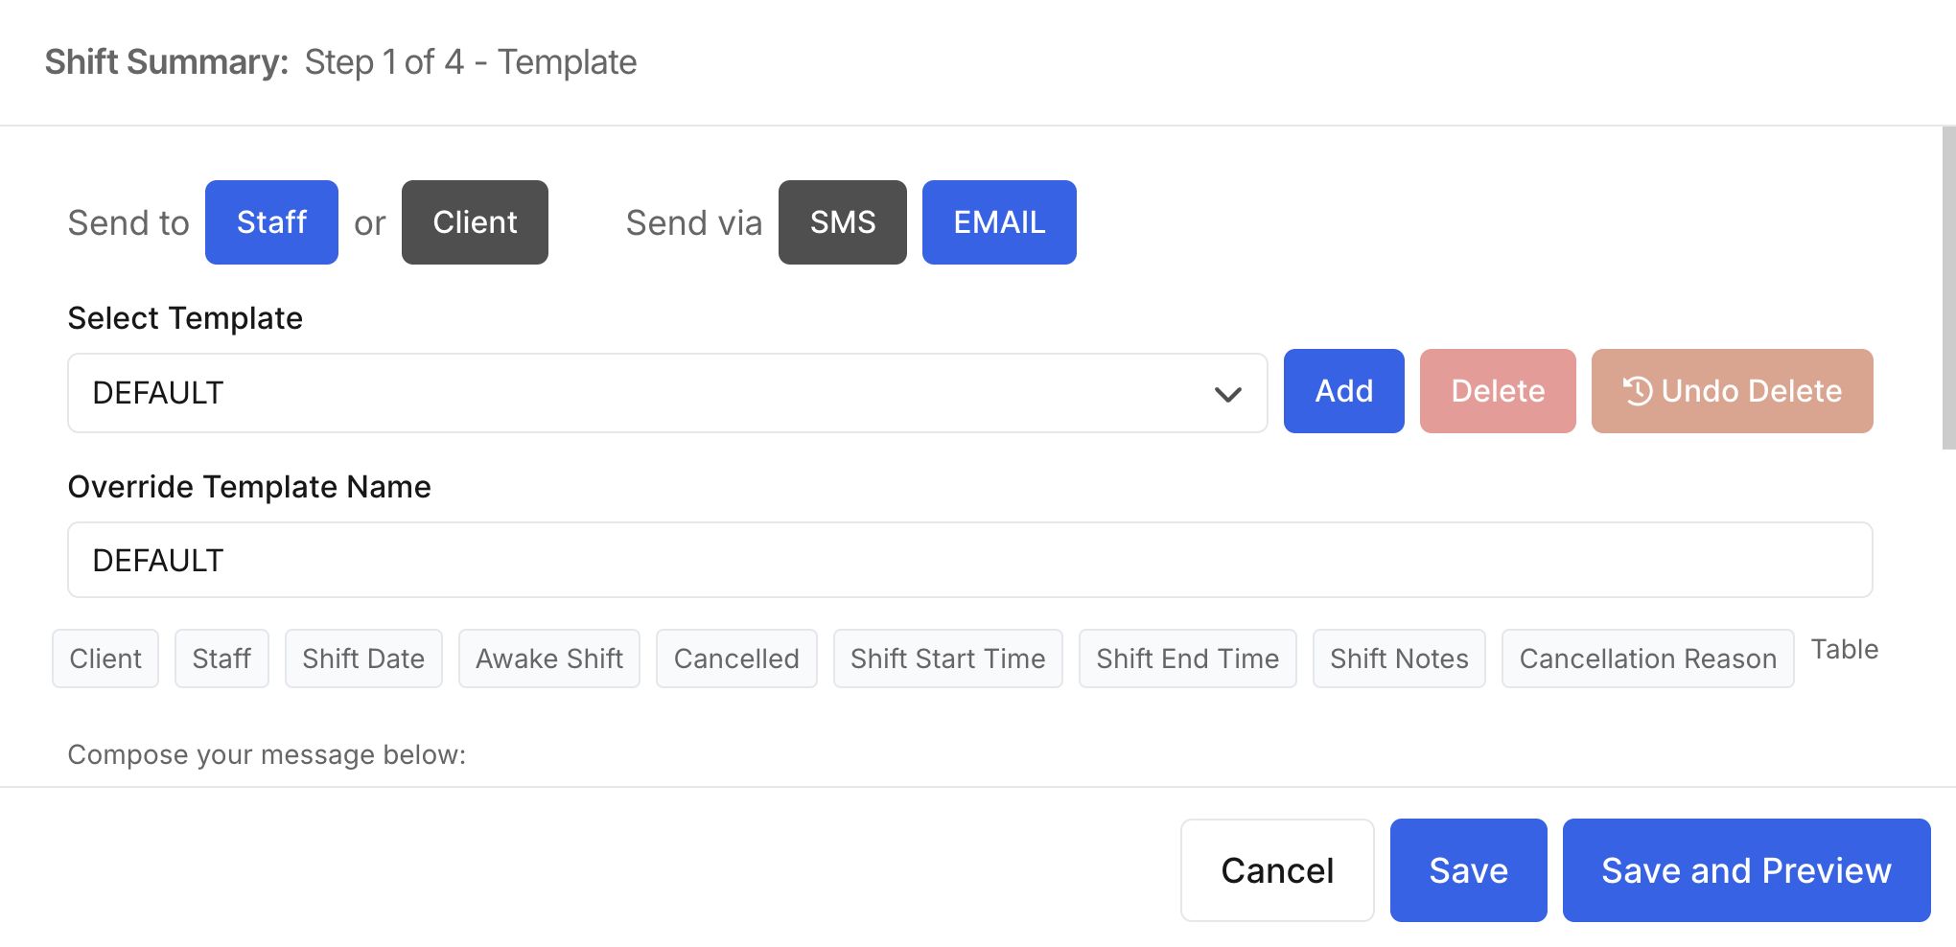The image size is (1956, 947).
Task: Click the Table link
Action: pyautogui.click(x=1845, y=649)
